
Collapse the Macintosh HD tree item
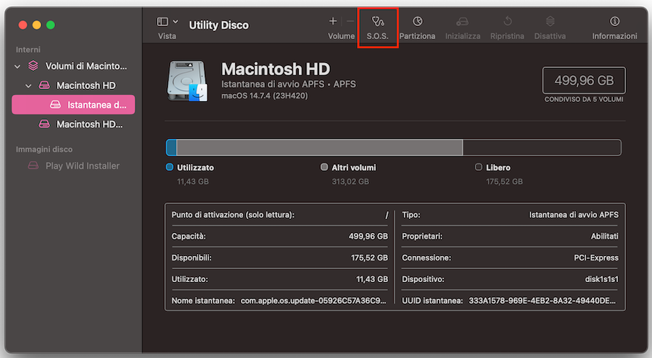(x=28, y=86)
